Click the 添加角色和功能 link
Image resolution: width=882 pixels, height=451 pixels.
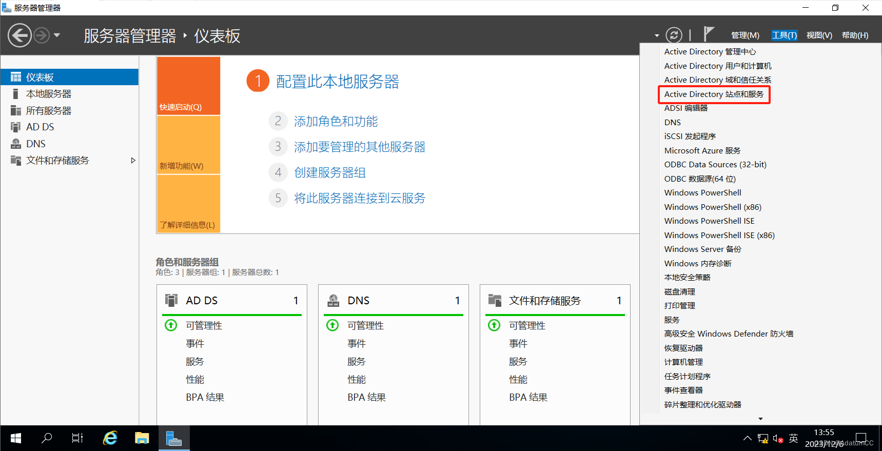point(336,121)
